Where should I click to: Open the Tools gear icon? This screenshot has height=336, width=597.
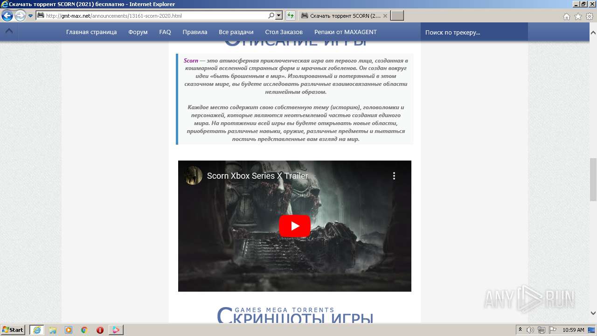[x=589, y=16]
